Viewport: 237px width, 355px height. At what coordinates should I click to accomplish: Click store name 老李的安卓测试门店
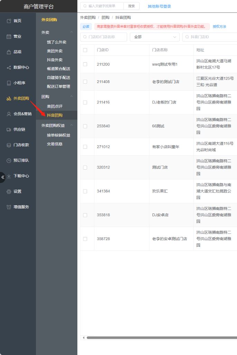tap(170, 239)
